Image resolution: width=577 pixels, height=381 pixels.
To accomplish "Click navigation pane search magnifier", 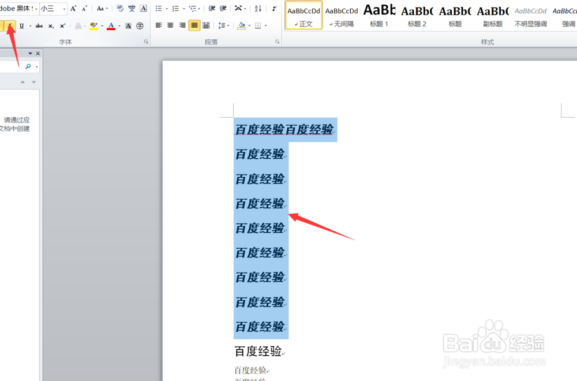I will (28, 66).
